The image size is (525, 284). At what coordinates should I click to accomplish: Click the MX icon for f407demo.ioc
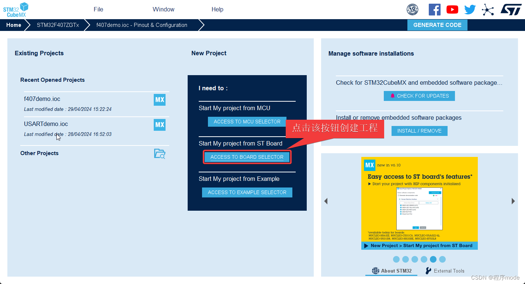[x=160, y=100]
